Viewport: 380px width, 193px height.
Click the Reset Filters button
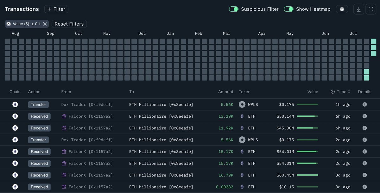(x=69, y=24)
